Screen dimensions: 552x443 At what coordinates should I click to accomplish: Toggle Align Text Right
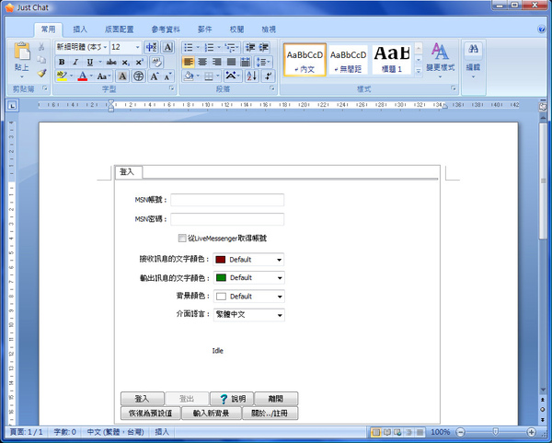[x=217, y=62]
